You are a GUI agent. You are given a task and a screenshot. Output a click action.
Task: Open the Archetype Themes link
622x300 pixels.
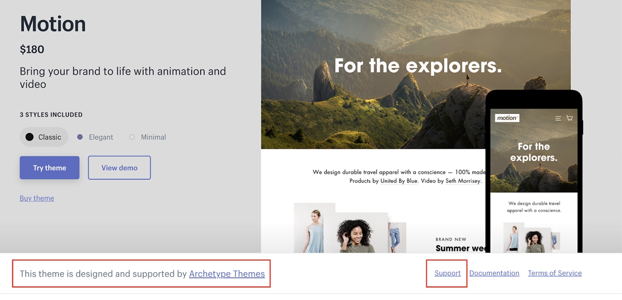227,274
